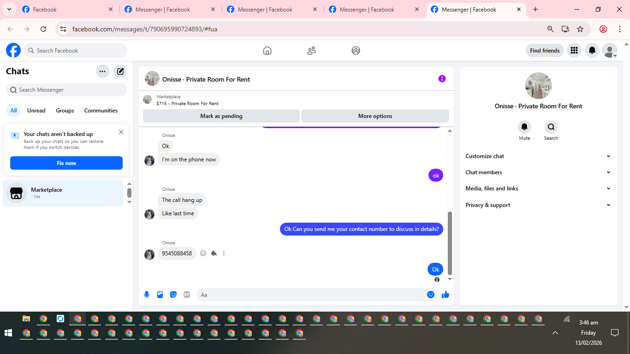Screen dimensions: 630x354
Task: Expand Privacy & support section
Action: pyautogui.click(x=538, y=205)
